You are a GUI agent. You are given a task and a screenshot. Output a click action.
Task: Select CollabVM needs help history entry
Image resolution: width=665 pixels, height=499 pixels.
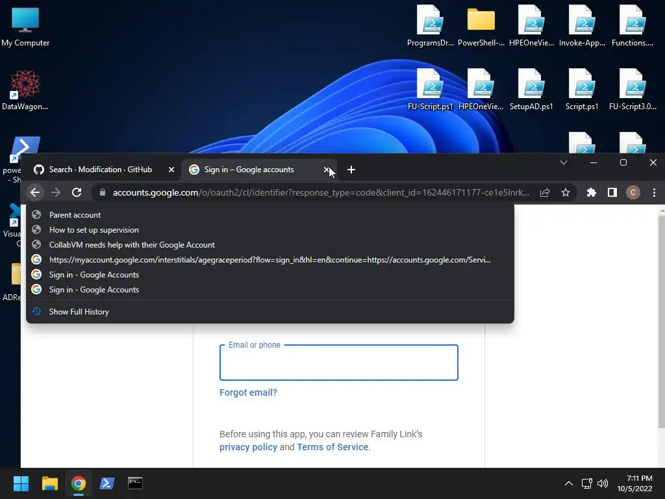click(x=270, y=245)
